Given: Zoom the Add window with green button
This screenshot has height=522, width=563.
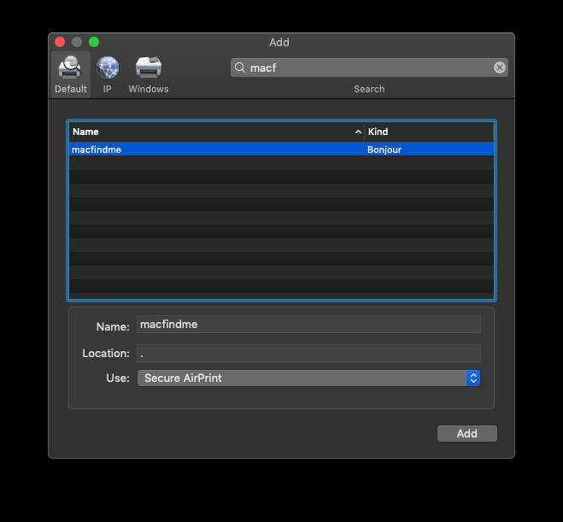Looking at the screenshot, I should (94, 42).
